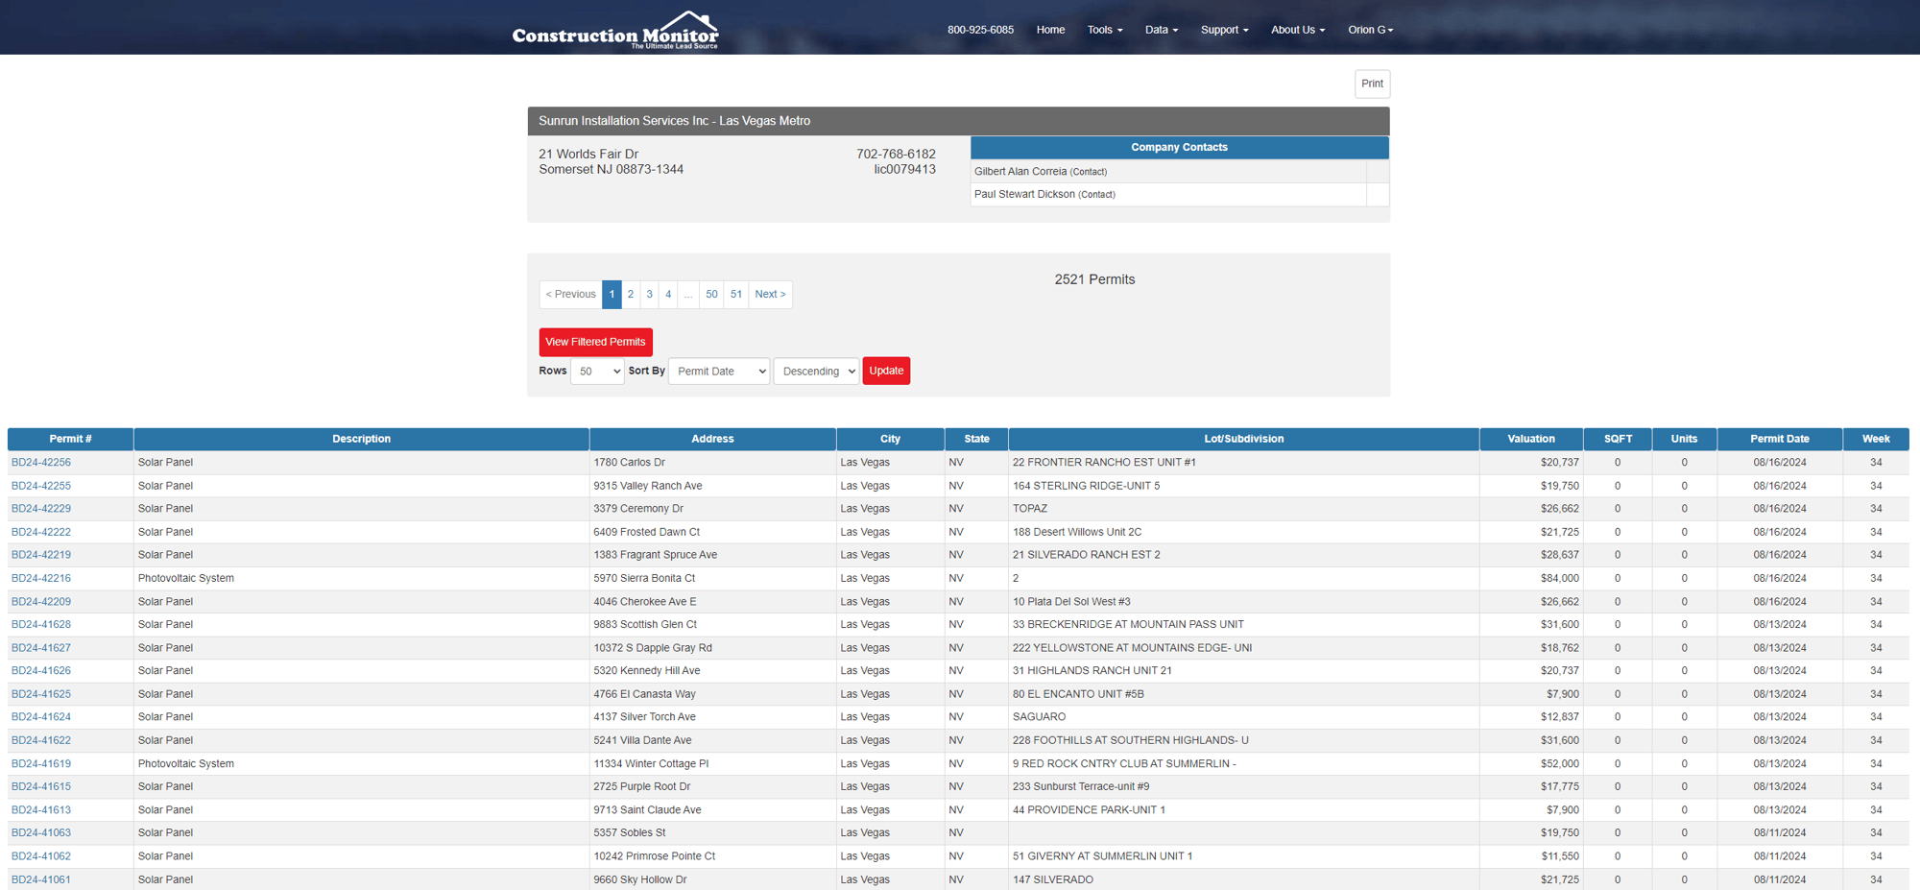The height and width of the screenshot is (890, 1920).
Task: Click the Description column header
Action: pos(361,439)
